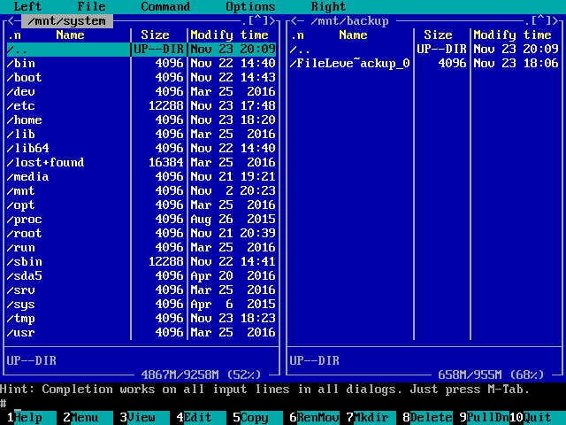This screenshot has width=566, height=425.
Task: Click the left panel .n sort indicator
Action: (14, 35)
